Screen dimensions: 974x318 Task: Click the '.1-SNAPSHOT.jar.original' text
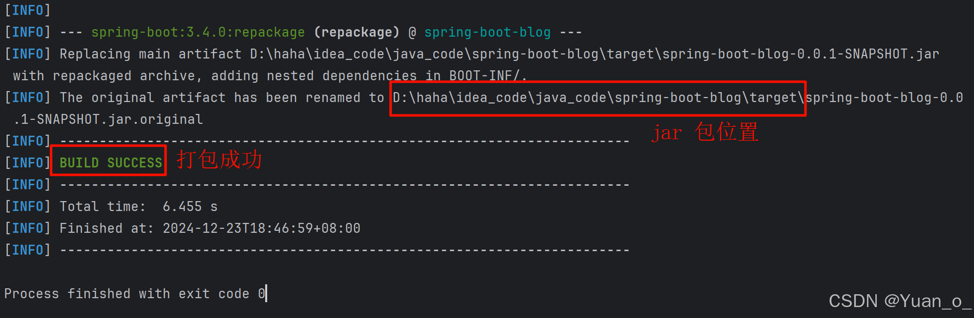[x=108, y=119]
